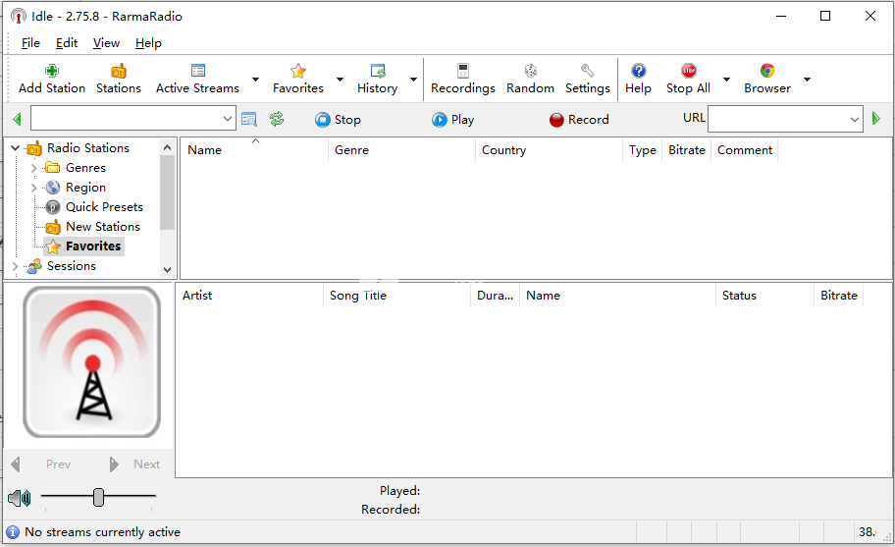Click the RarmaRadio title bar app icon
This screenshot has width=895, height=547.
point(19,16)
